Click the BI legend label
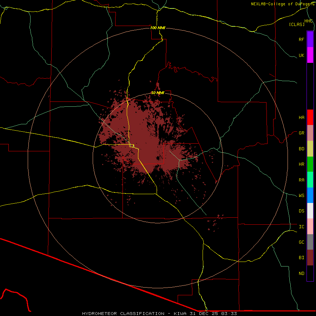The image size is (316, 316). click(x=301, y=258)
